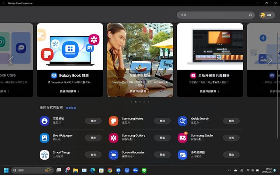280x175 pixels.
Task: Click the Quick Search app icon
Action: [x=182, y=121]
